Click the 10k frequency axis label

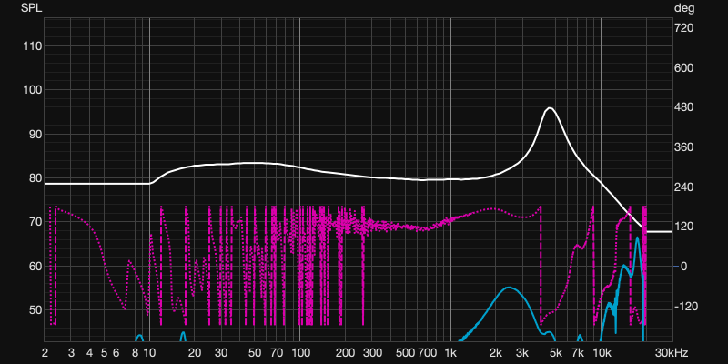602,352
